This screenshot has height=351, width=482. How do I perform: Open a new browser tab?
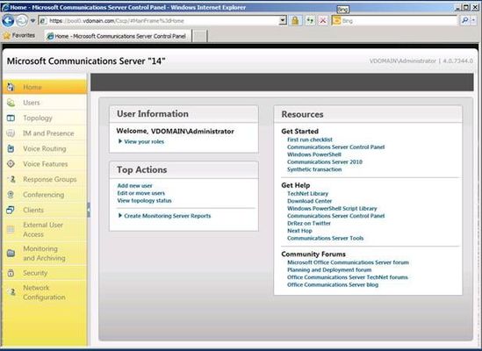click(200, 36)
